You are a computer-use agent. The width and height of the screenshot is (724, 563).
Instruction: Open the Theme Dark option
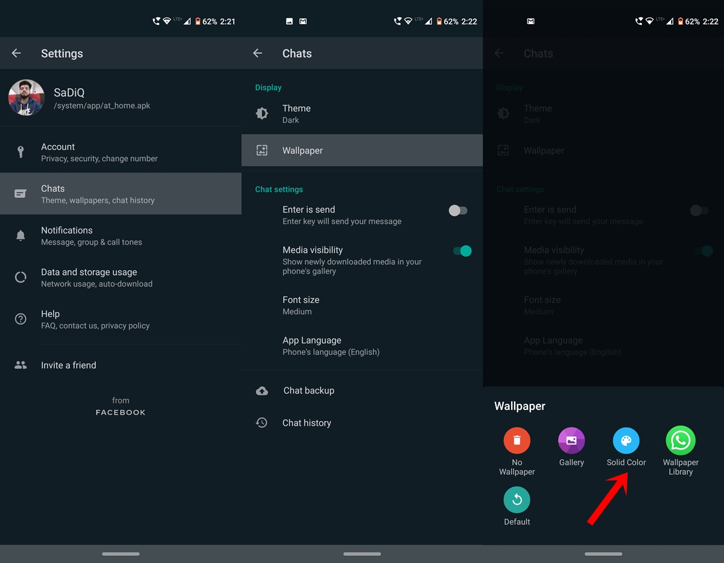coord(362,113)
